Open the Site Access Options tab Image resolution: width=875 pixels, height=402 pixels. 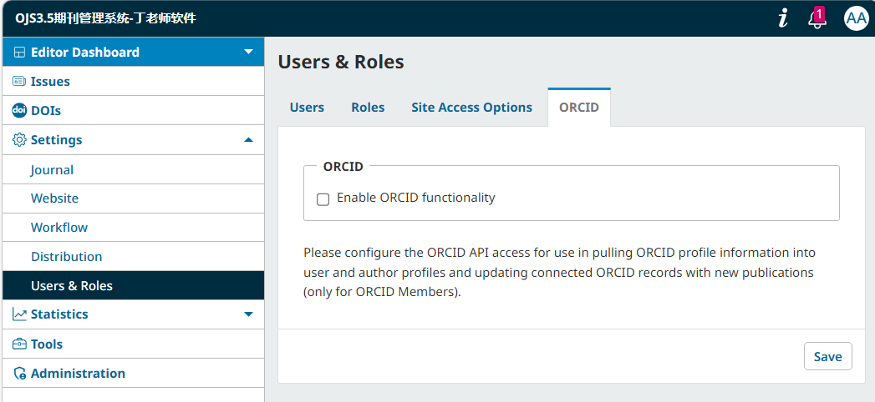point(471,108)
